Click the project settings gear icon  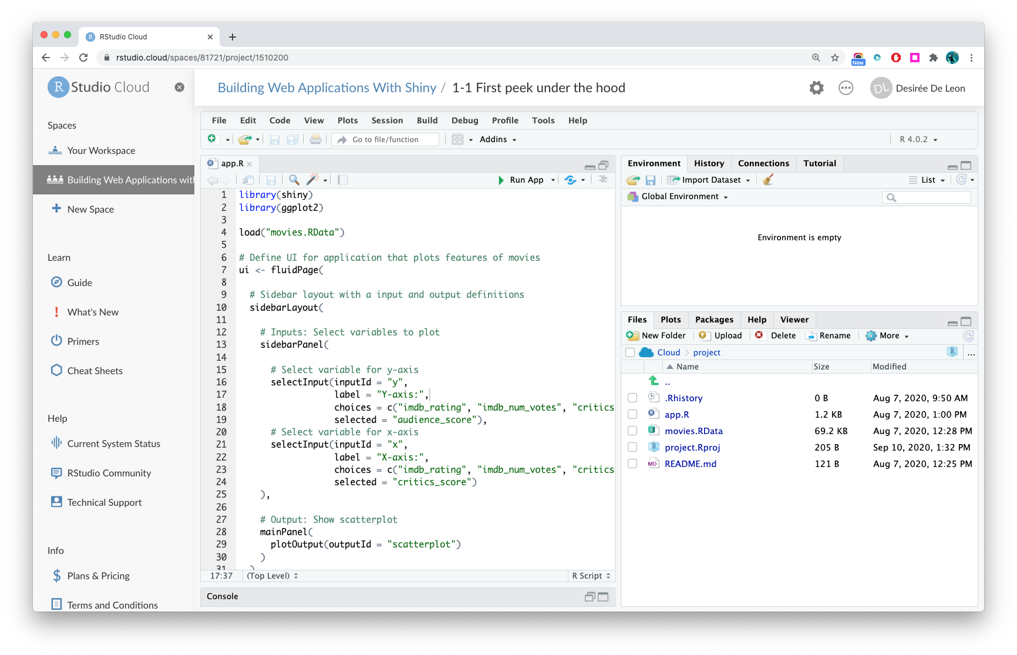816,88
